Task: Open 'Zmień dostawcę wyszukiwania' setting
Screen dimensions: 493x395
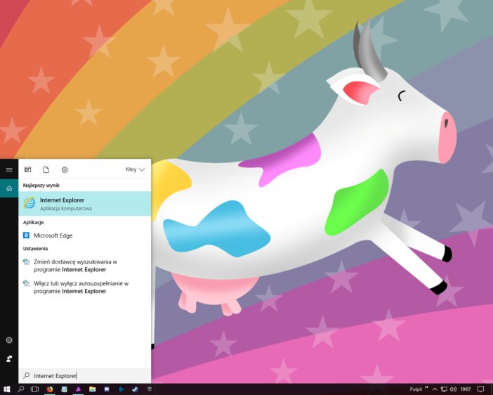Action: tap(84, 266)
